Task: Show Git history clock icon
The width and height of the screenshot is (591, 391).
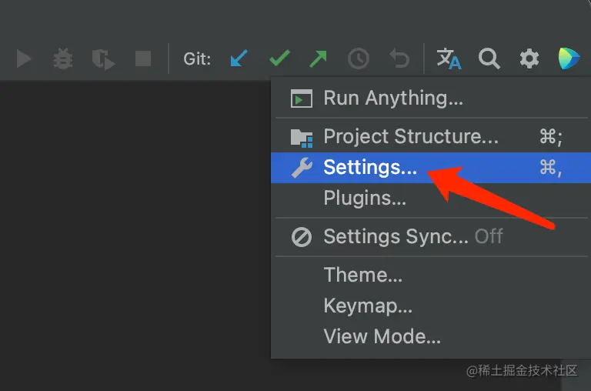Action: (x=358, y=58)
